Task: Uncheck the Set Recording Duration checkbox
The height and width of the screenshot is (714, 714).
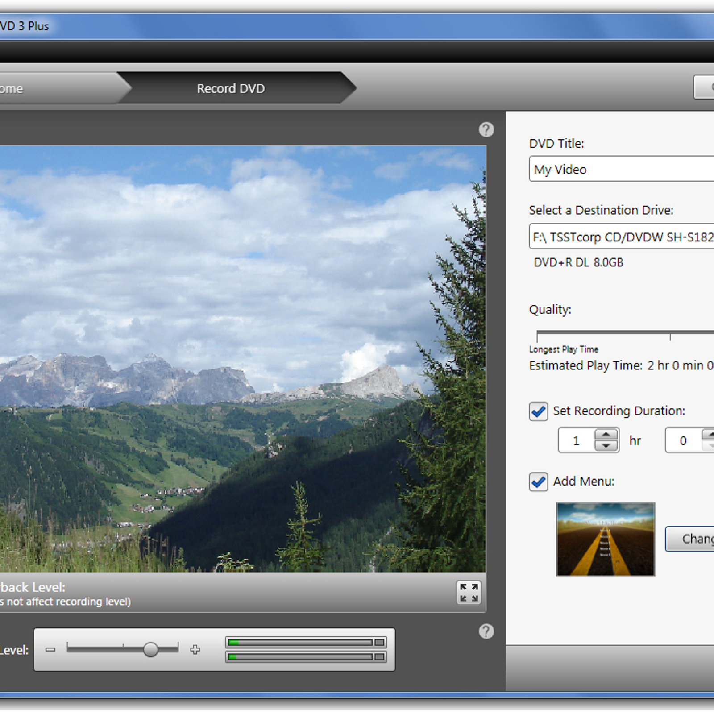Action: 539,411
